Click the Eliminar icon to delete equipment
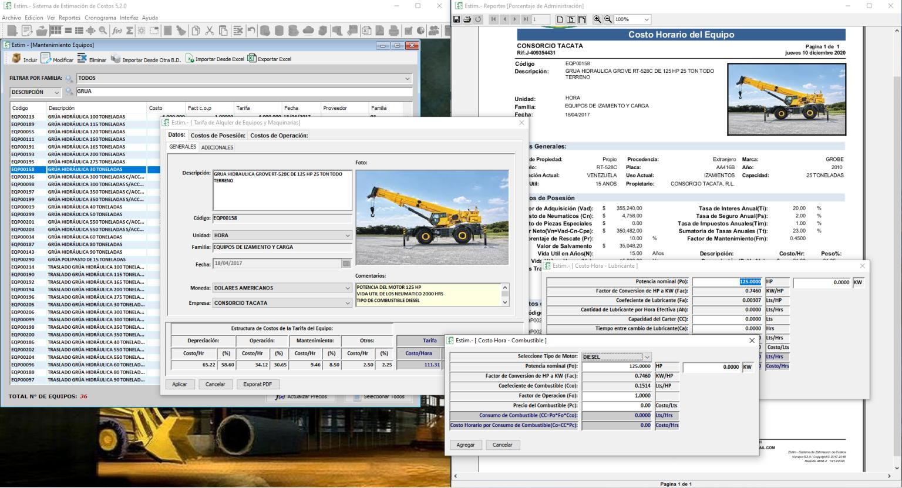The height and width of the screenshot is (488, 902). tap(84, 58)
